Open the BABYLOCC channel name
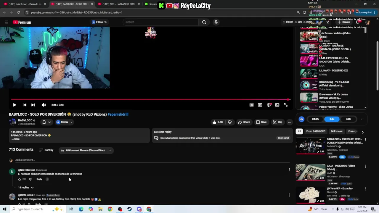Screen dimensions: 379x213 (25, 120)
